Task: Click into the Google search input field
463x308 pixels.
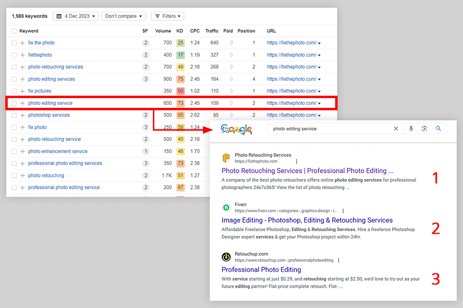Action: [328, 128]
